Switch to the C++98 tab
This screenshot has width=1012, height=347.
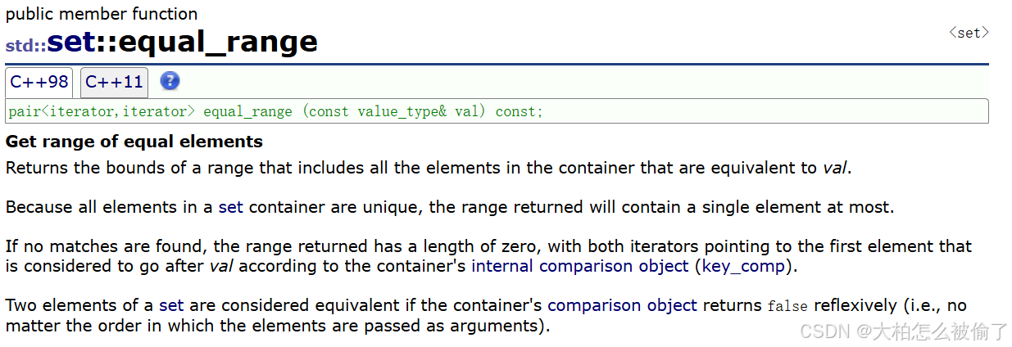39,82
